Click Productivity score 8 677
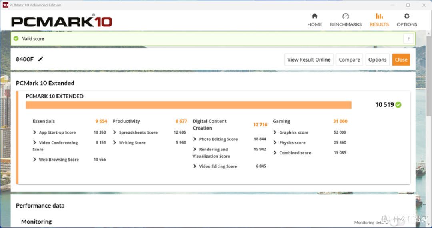 (x=181, y=121)
